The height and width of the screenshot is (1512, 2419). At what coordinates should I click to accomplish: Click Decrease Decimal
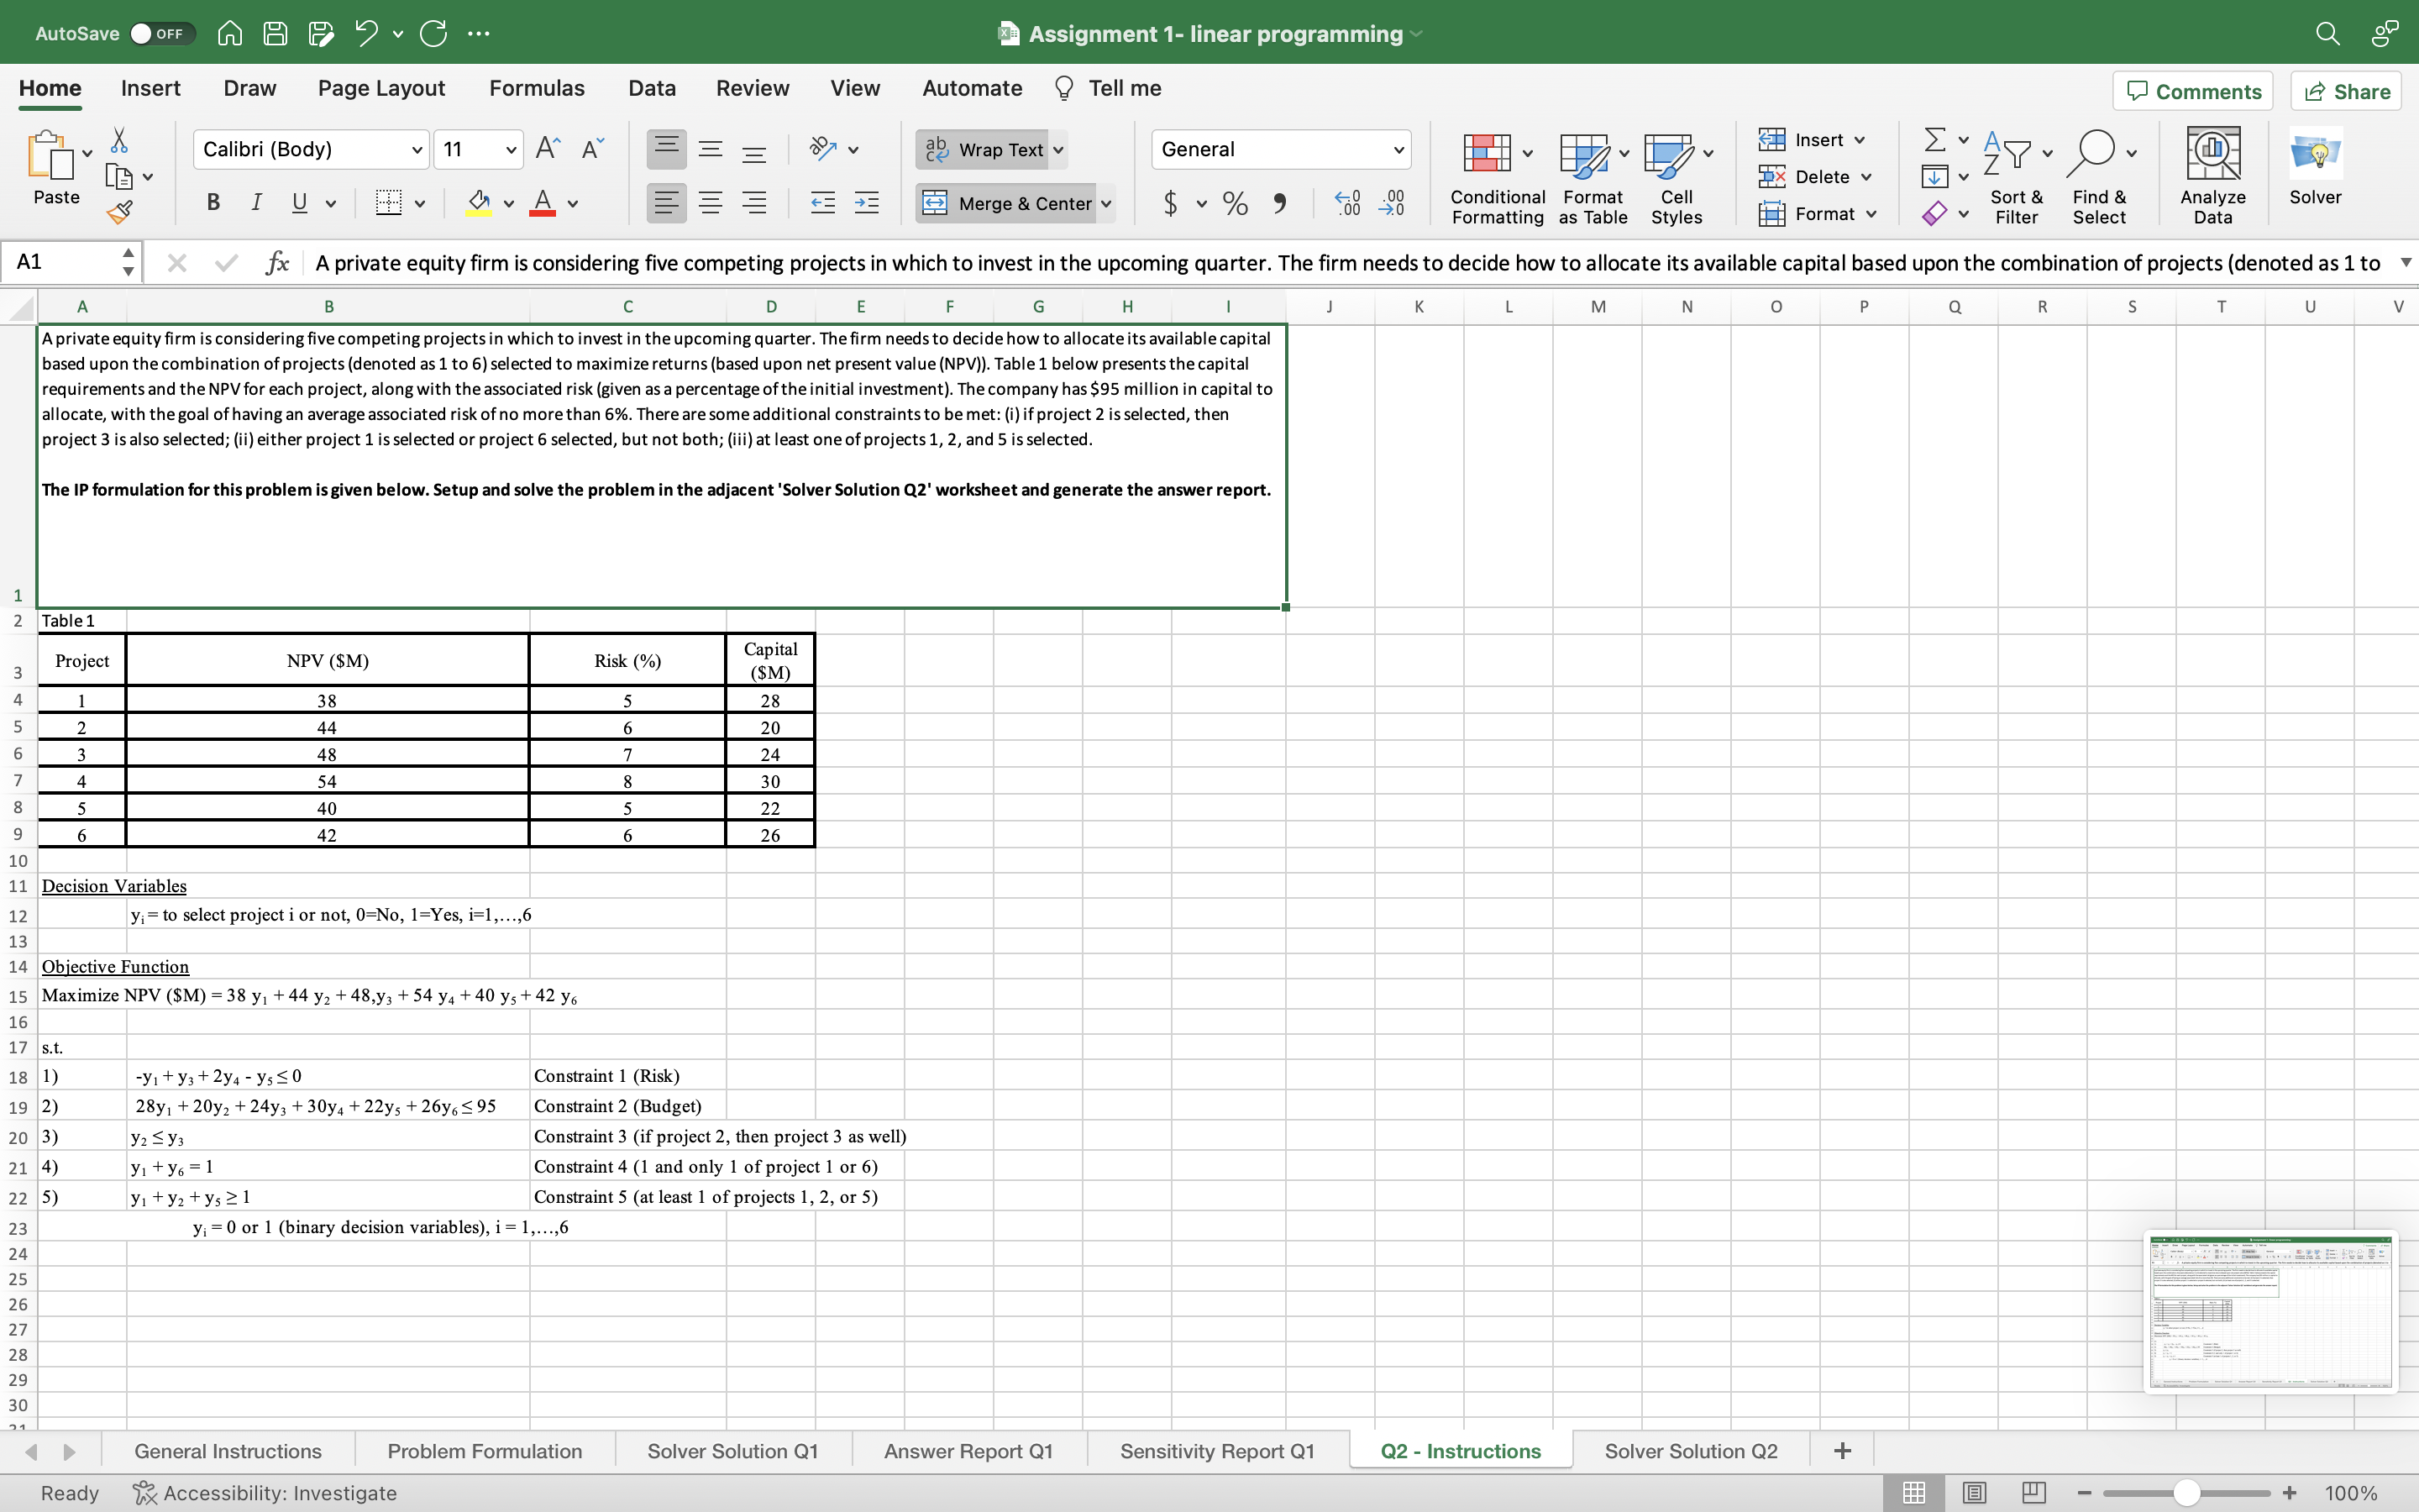[x=1393, y=203]
